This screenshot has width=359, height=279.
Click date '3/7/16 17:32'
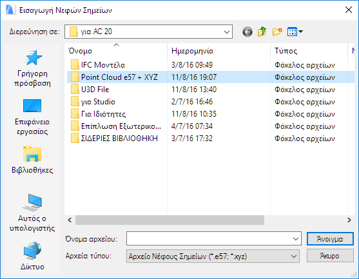pos(192,139)
